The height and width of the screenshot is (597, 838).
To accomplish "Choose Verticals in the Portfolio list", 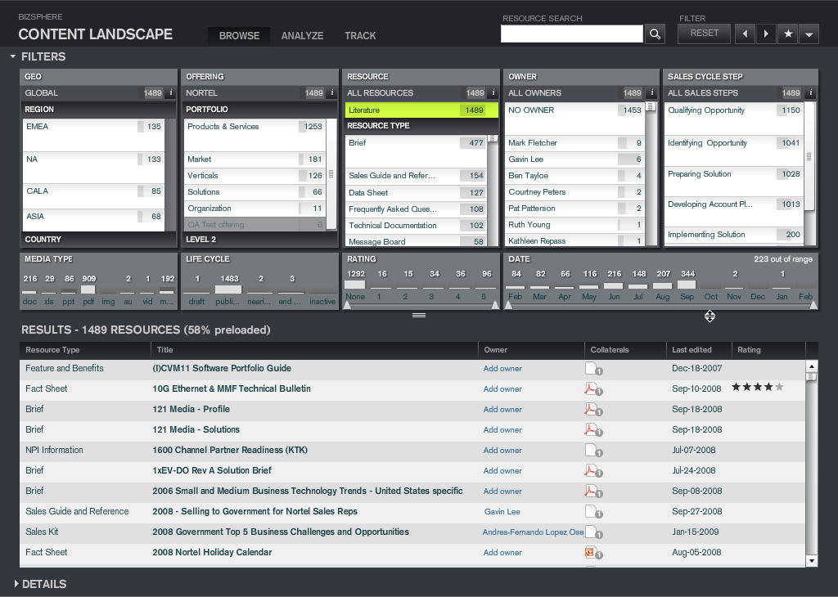I will click(255, 176).
